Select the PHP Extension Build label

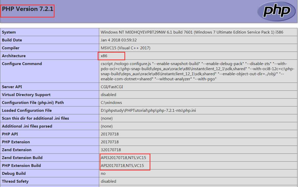click(21, 166)
